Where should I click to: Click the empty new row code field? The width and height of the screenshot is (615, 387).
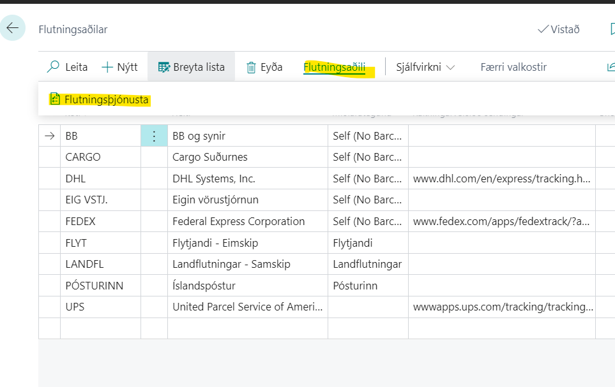point(100,328)
